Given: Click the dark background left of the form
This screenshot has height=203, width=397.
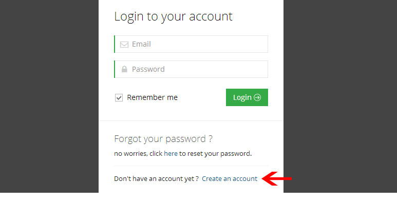Looking at the screenshot, I should (x=49, y=96).
